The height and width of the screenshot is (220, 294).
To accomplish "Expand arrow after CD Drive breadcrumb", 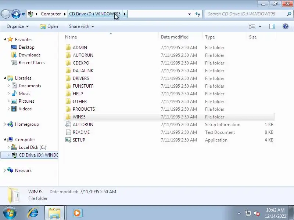I will 125,14.
